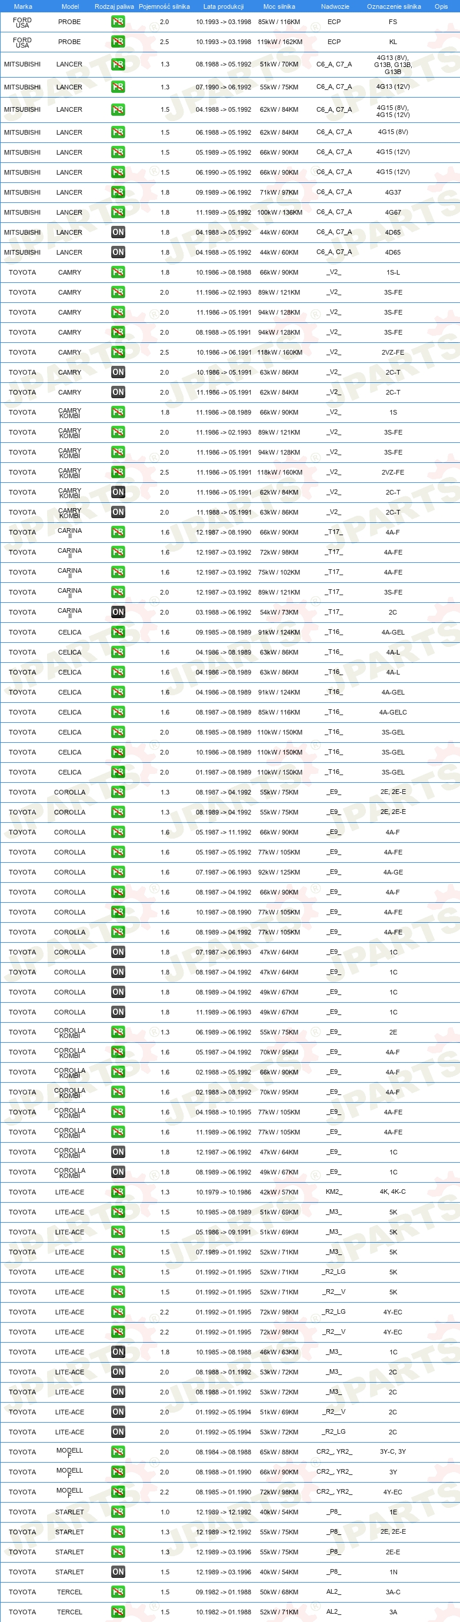
Task: Click diesel ON icon in Carina II 2C row
Action: click(118, 612)
